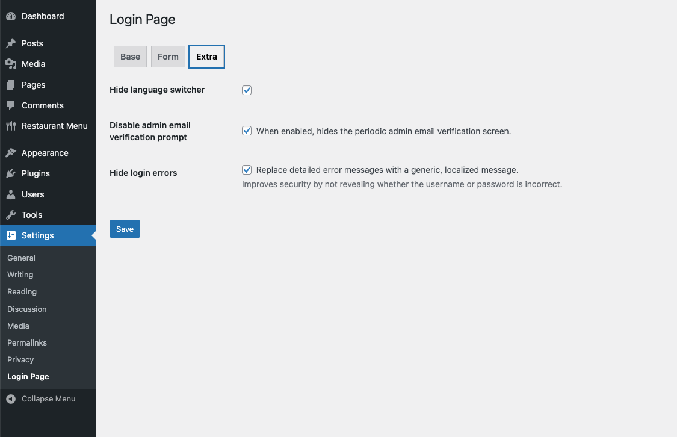Click the Save button

pyautogui.click(x=125, y=229)
